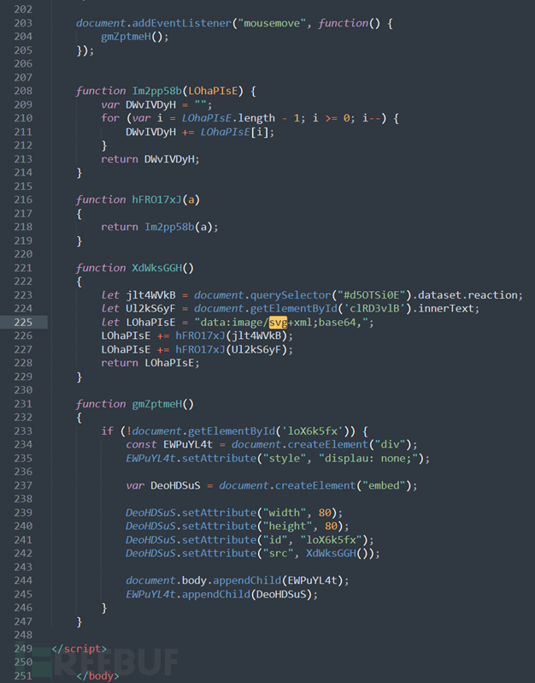
Task: Click the "width" attribute string
Action: [285, 513]
